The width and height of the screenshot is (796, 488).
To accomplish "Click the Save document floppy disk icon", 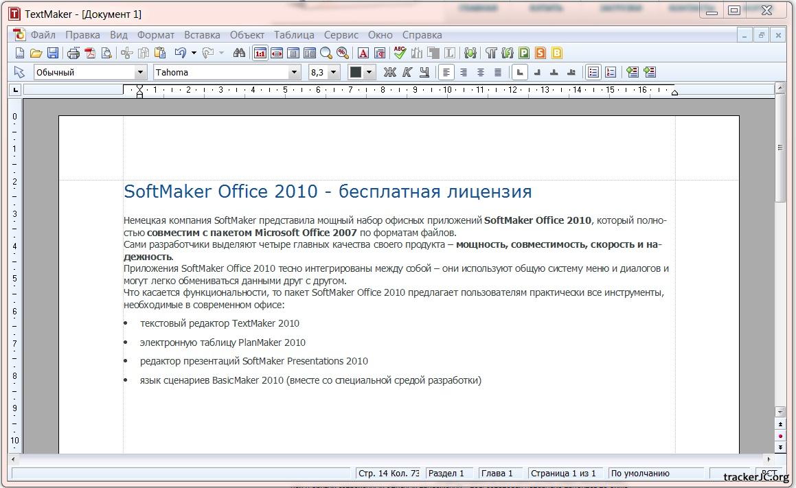I will click(x=53, y=53).
